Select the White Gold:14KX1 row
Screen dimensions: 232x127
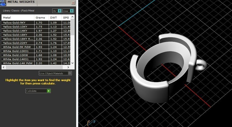[36, 59]
